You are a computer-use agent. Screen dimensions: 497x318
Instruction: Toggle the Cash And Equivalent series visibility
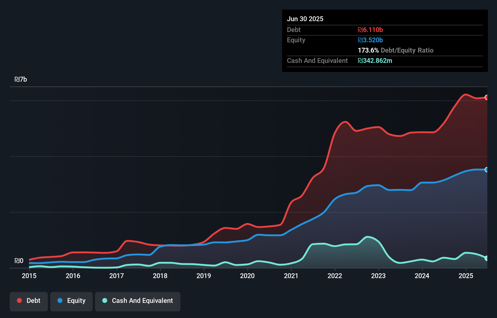pos(138,301)
